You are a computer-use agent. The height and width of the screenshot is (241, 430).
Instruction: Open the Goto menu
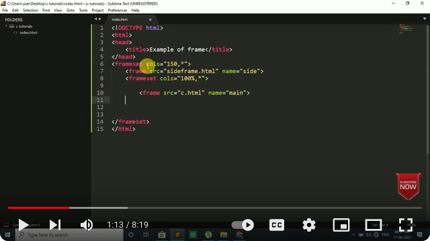pos(70,11)
